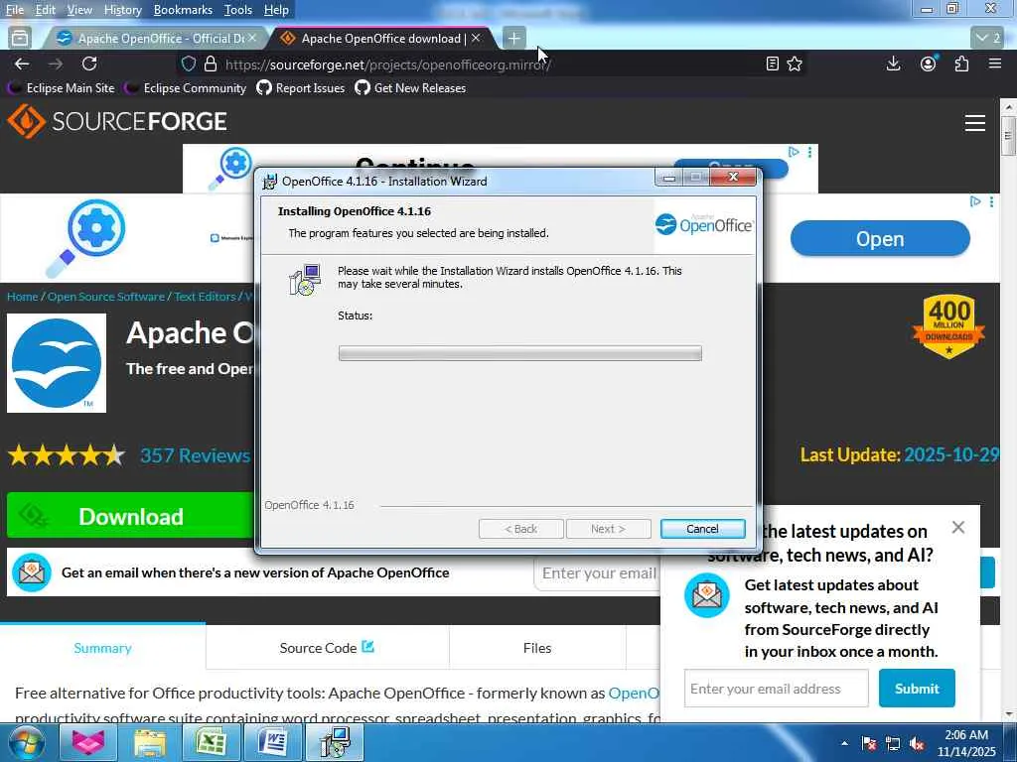Click the browser forward arrow
The height and width of the screenshot is (762, 1017).
coord(56,63)
